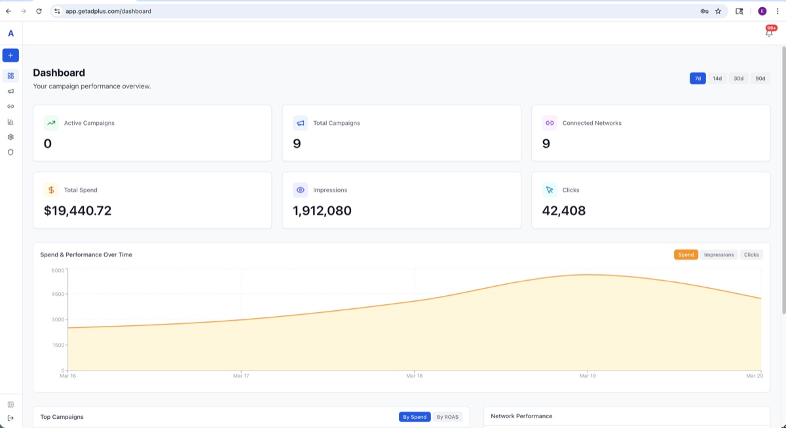This screenshot has height=428, width=786.
Task: Open the browser profile avatar 'E'
Action: [x=762, y=11]
